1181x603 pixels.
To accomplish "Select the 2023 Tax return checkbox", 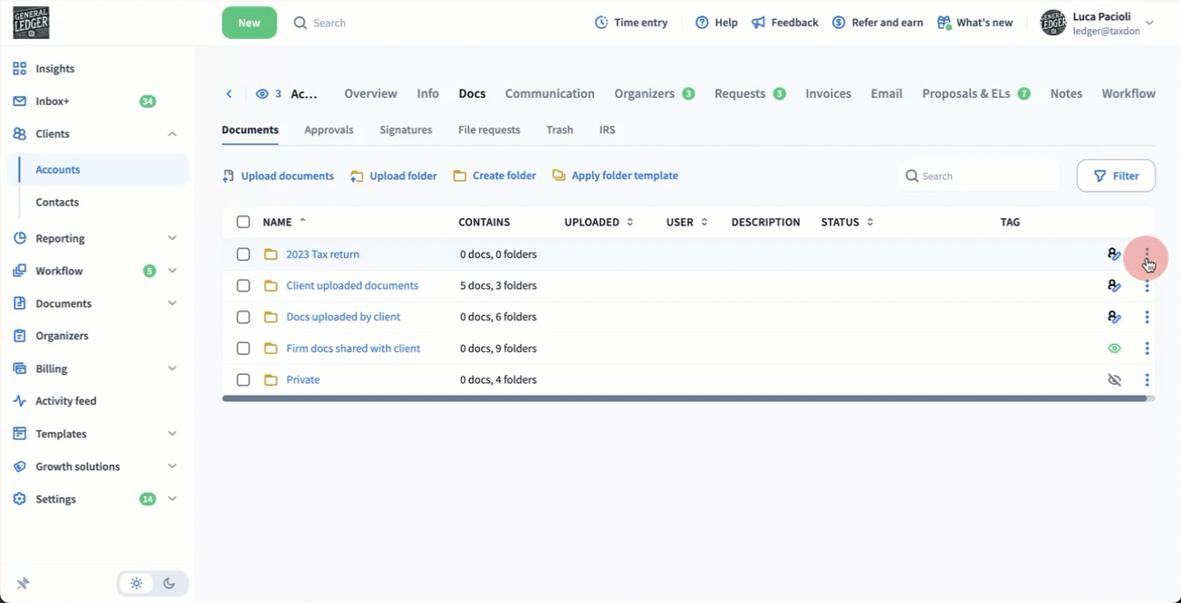I will (243, 254).
